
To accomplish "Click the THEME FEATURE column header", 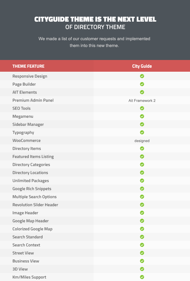I will [x=28, y=66].
